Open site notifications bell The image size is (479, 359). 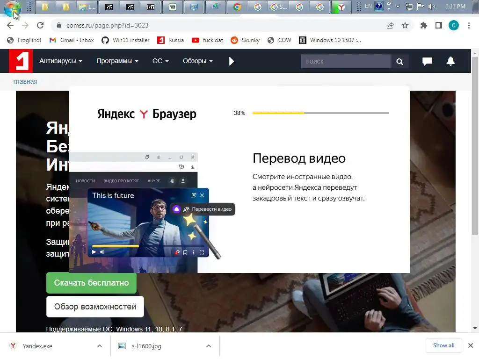450,61
